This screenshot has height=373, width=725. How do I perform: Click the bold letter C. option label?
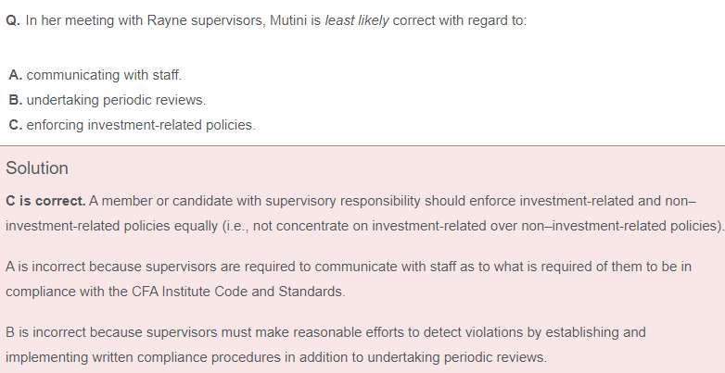(15, 125)
